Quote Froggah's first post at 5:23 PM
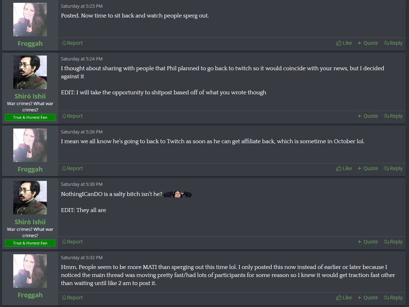Screen dimensions: 409x307 [x=367, y=43]
